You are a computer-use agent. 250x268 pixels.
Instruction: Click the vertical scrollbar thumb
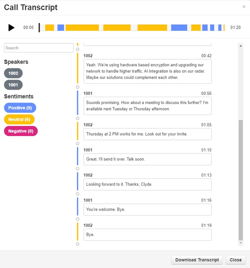[241, 180]
